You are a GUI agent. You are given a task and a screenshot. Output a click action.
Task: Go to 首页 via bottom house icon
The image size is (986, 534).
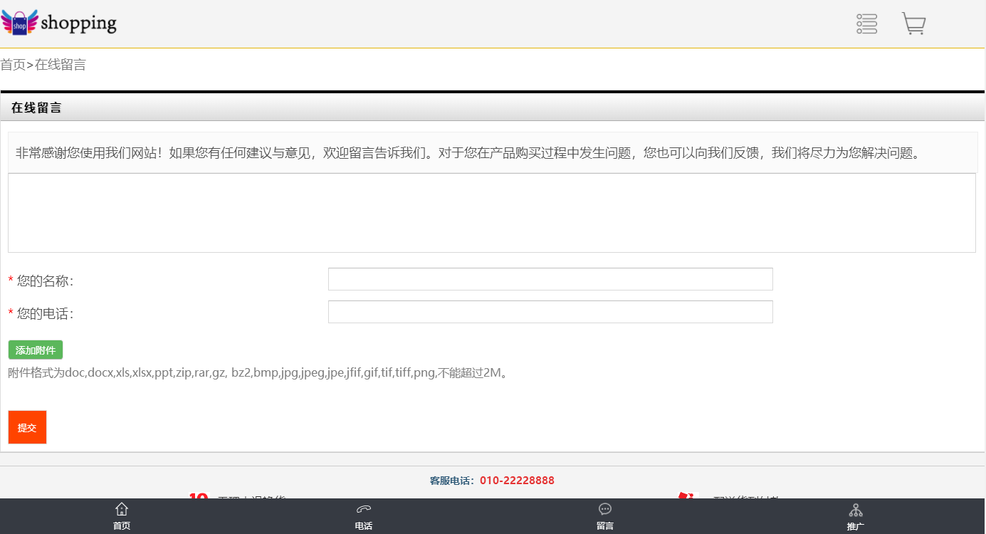pyautogui.click(x=122, y=515)
